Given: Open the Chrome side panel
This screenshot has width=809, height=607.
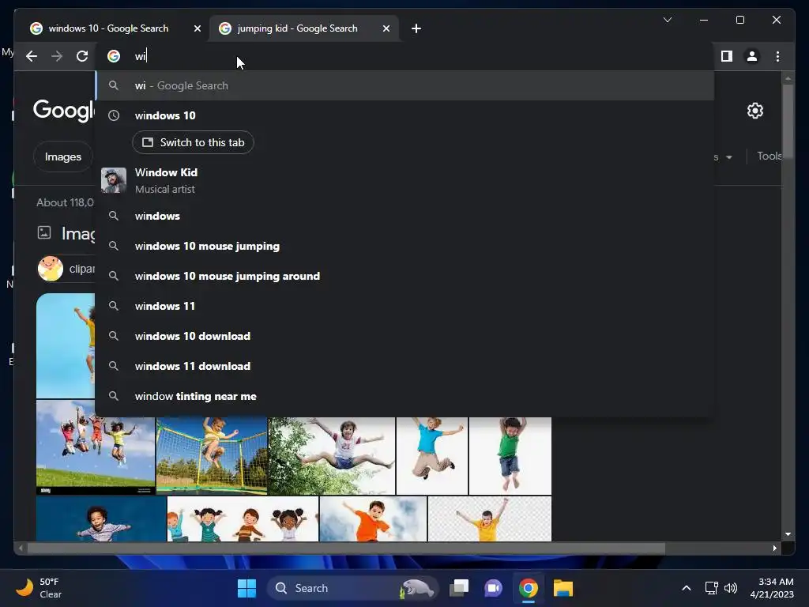Looking at the screenshot, I should tap(727, 56).
